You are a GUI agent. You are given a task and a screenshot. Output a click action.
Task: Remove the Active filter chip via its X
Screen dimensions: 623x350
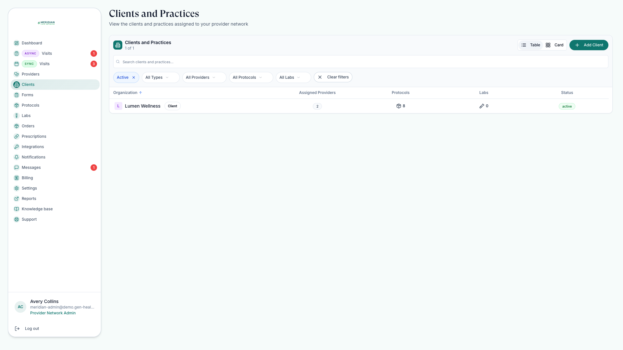pos(134,77)
